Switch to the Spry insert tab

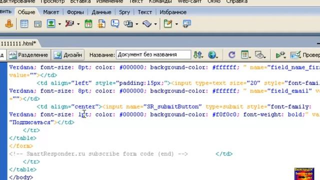pos(124,12)
